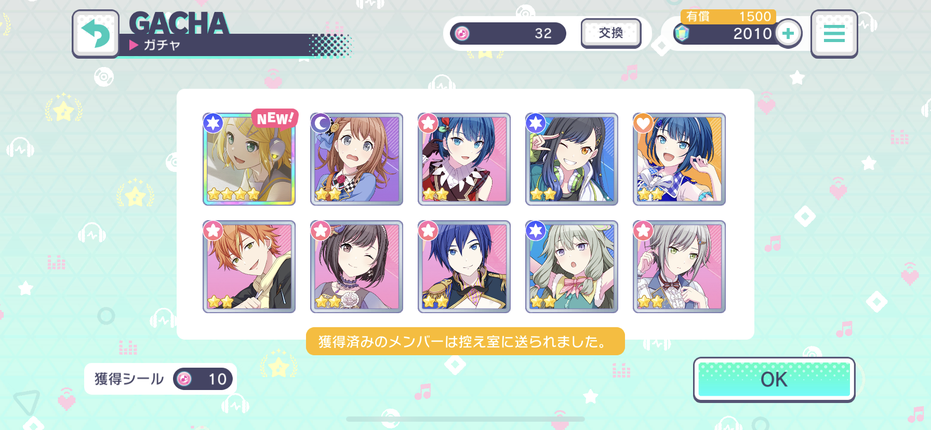
Task: Tap the crystal gem currency icon
Action: (681, 33)
